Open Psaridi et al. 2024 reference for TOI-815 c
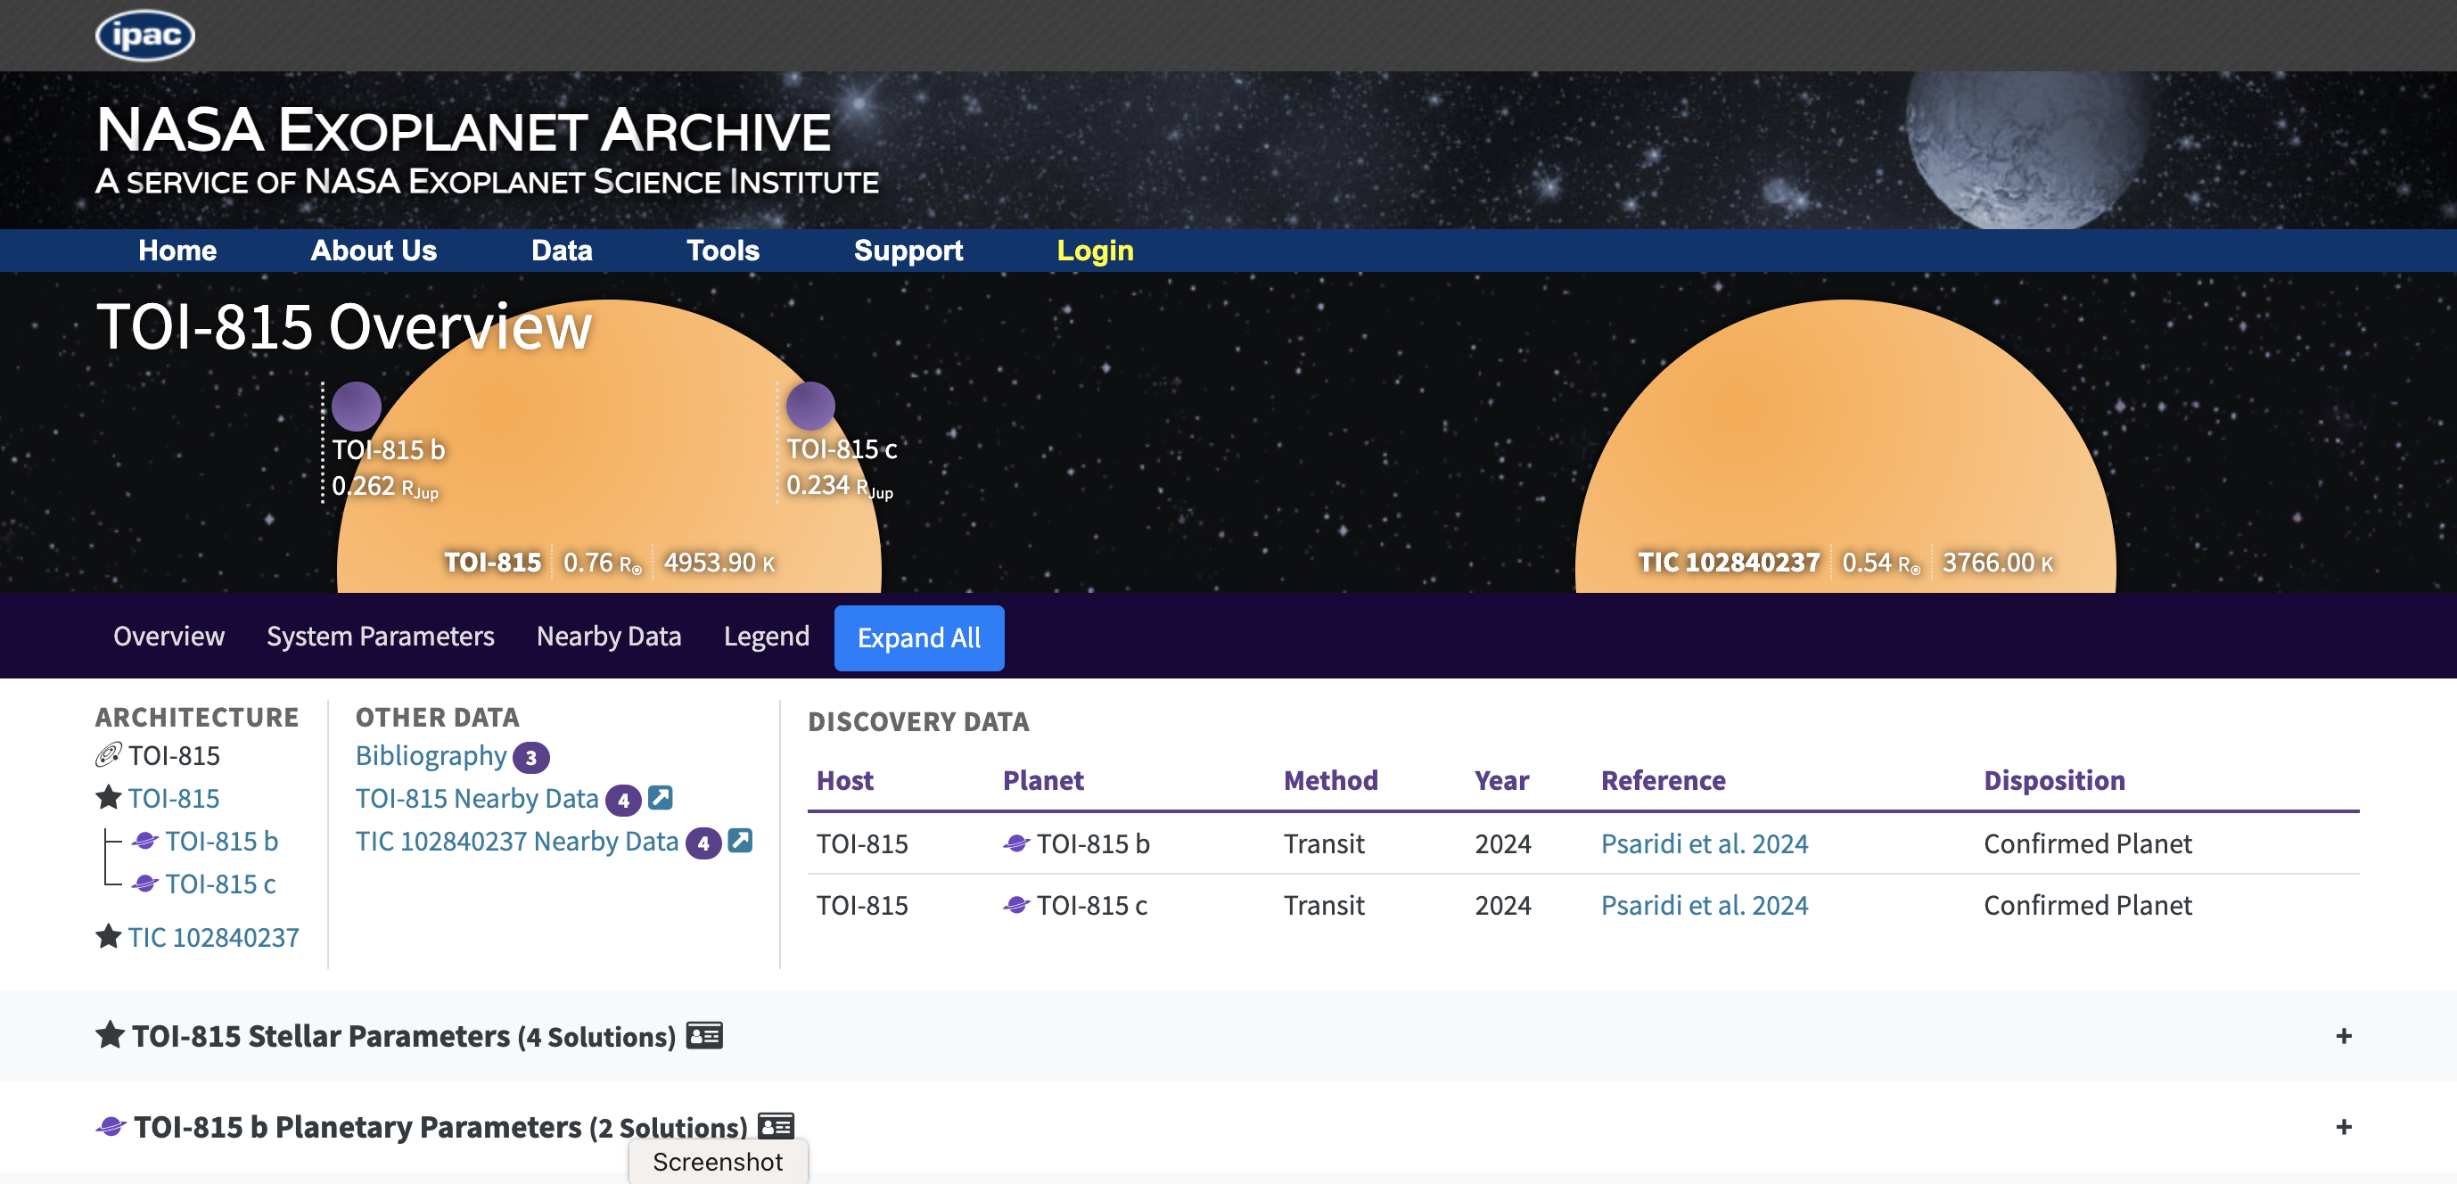Viewport: 2457px width, 1184px height. [x=1704, y=904]
